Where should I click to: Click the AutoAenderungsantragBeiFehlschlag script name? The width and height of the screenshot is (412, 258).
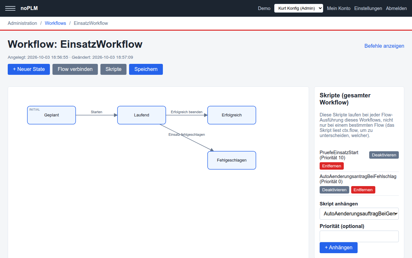pos(358,176)
